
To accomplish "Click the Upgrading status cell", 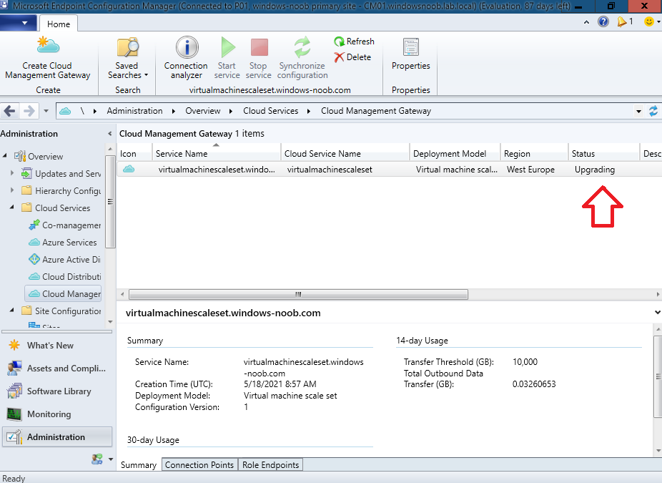I will pos(595,170).
